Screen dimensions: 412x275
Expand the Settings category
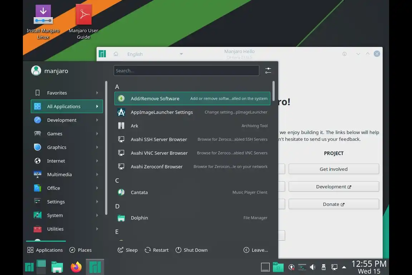click(67, 202)
